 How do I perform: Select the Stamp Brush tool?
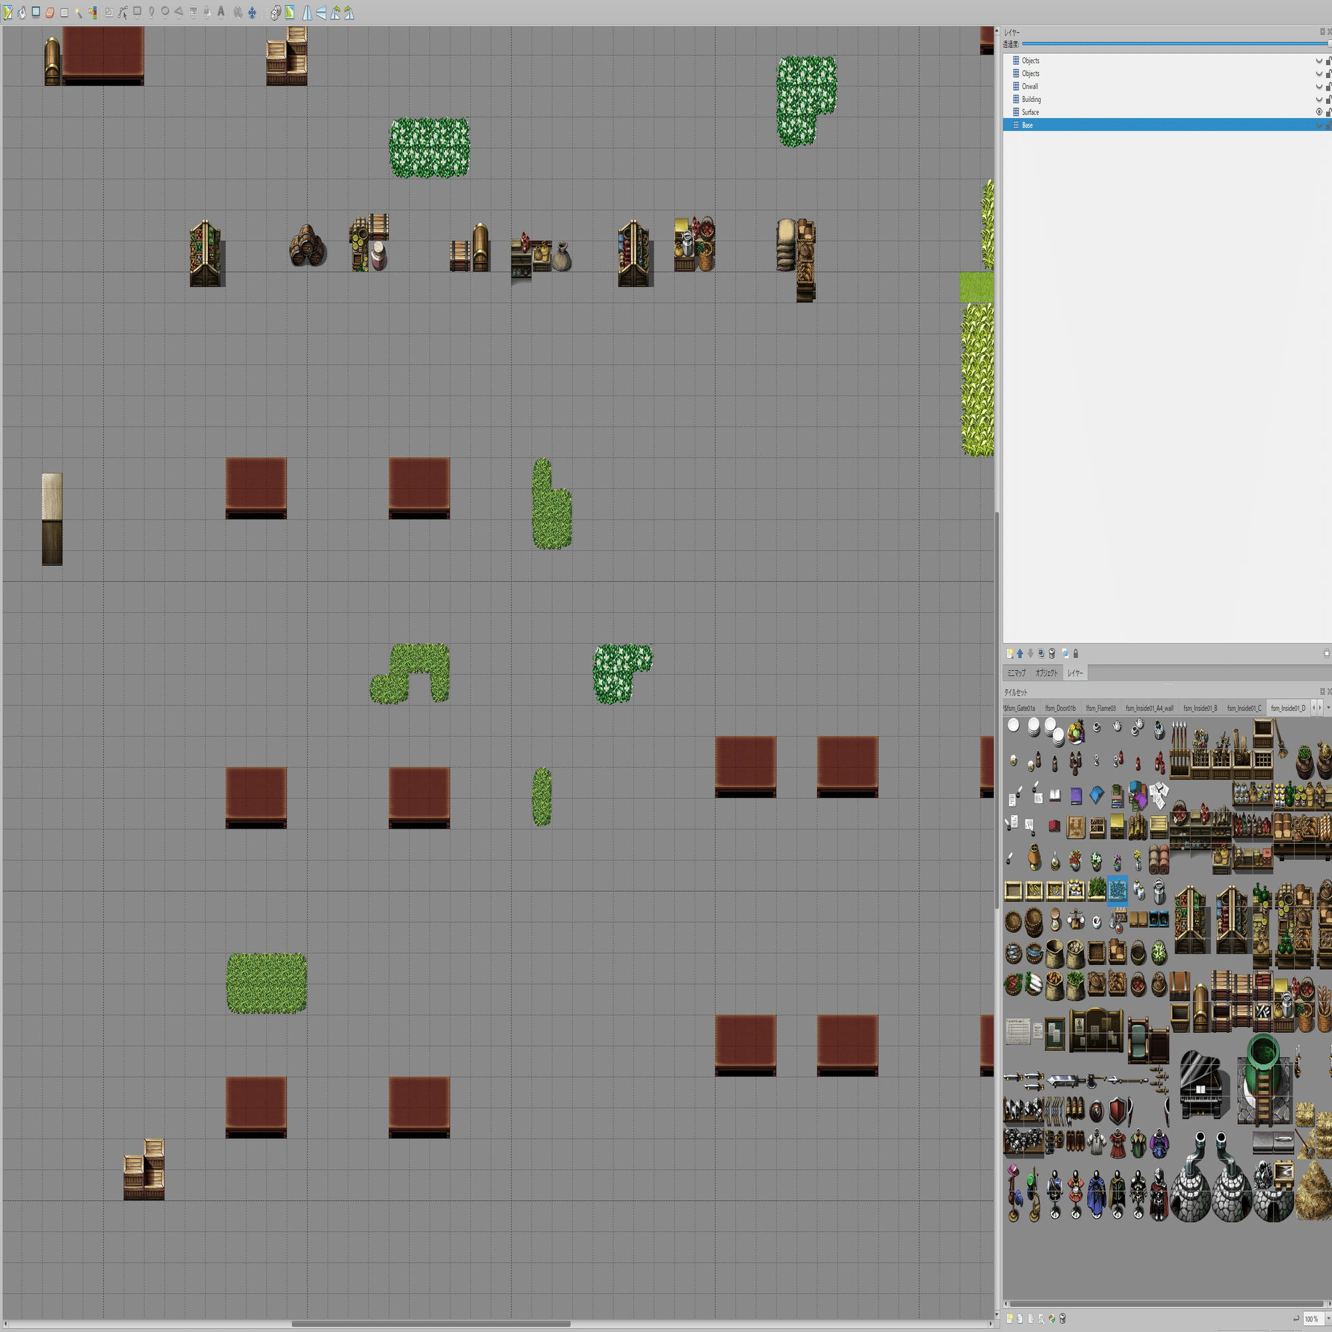(x=7, y=13)
